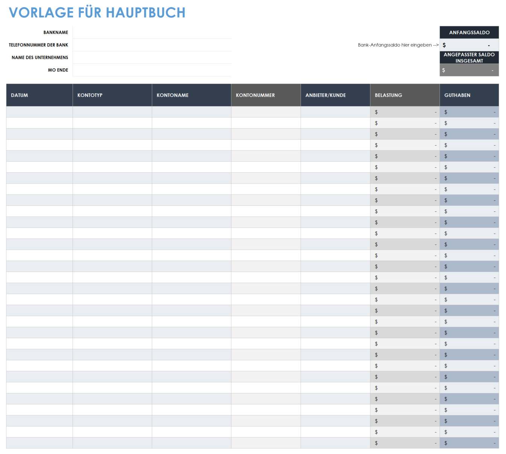Click the Anfangssaldo header label
The height and width of the screenshot is (454, 506).
point(469,32)
